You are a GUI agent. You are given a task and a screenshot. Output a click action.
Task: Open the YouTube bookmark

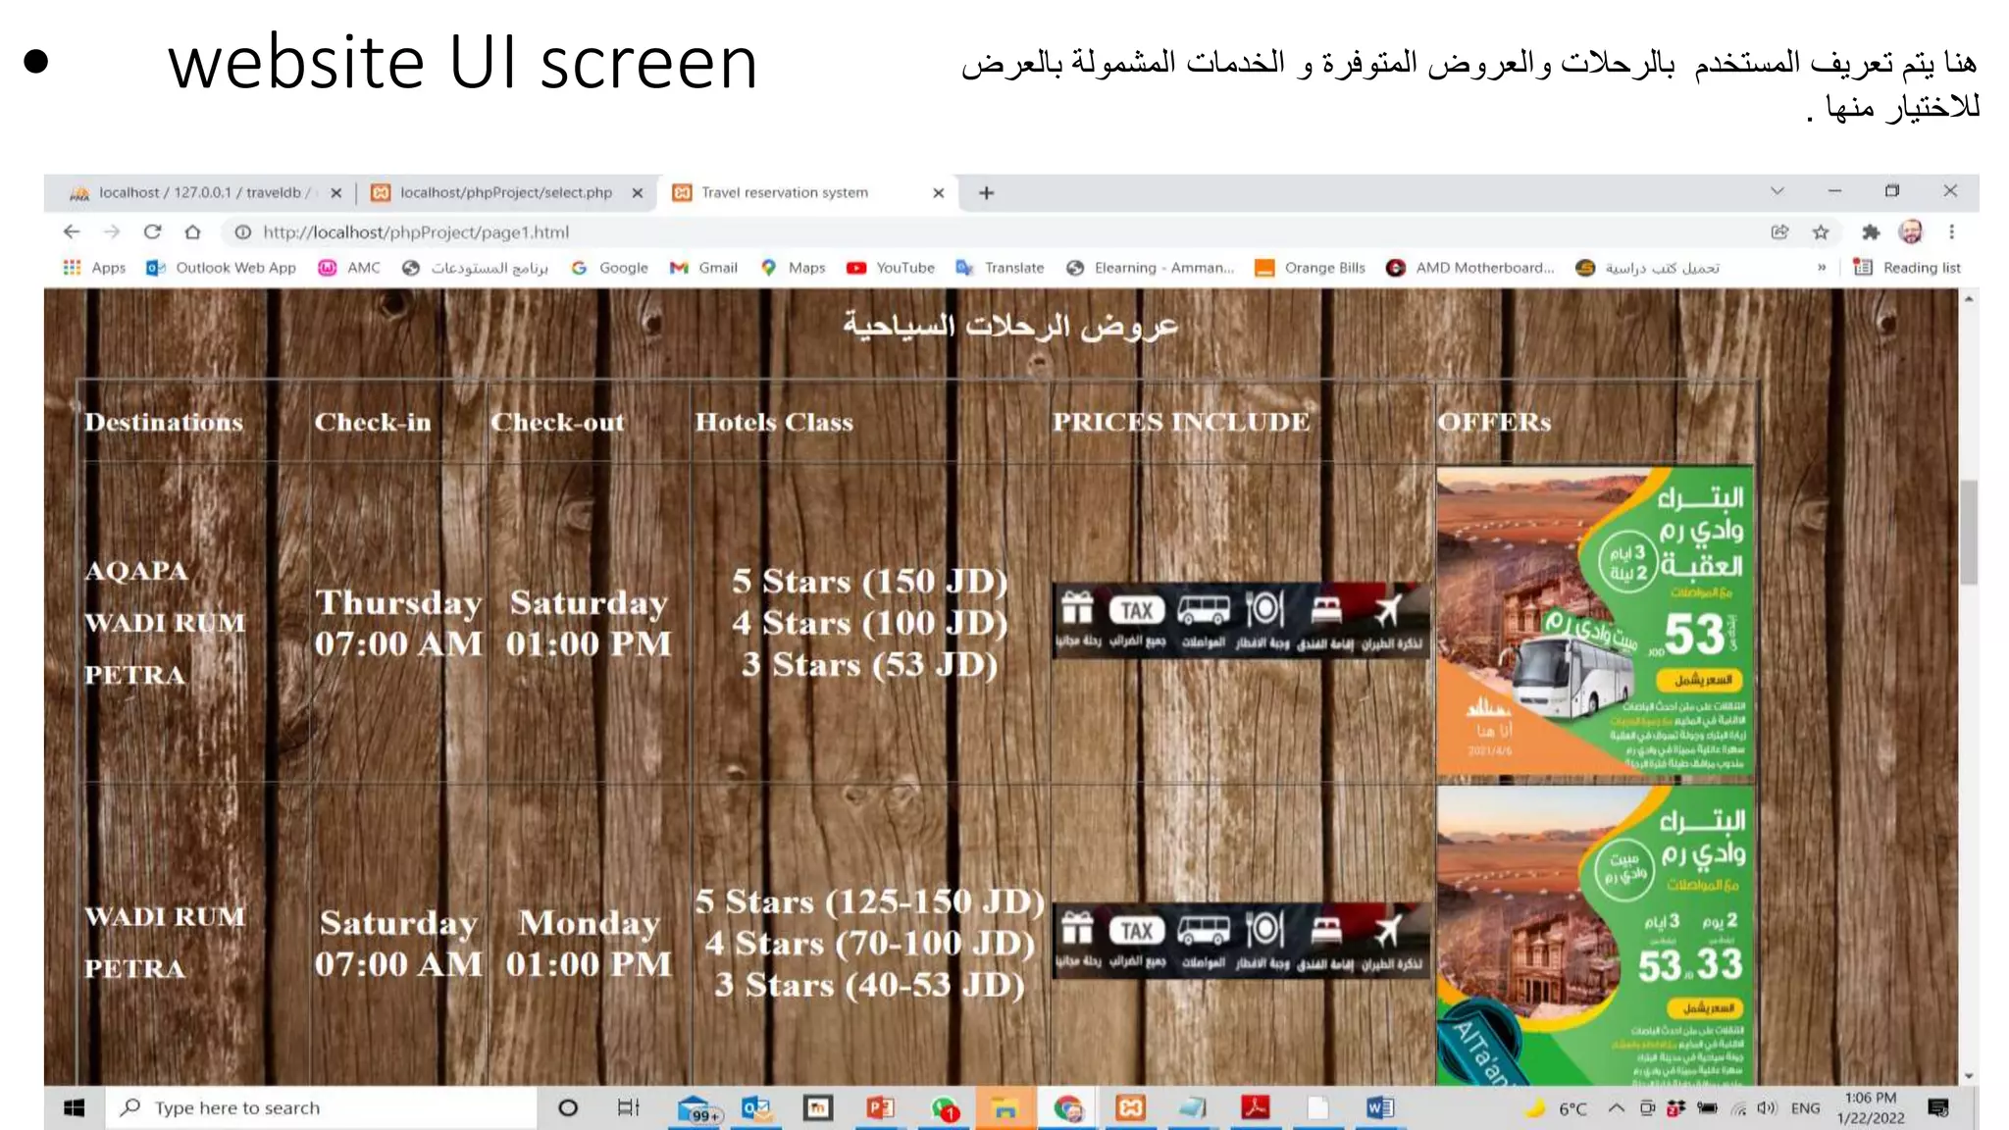coord(891,268)
